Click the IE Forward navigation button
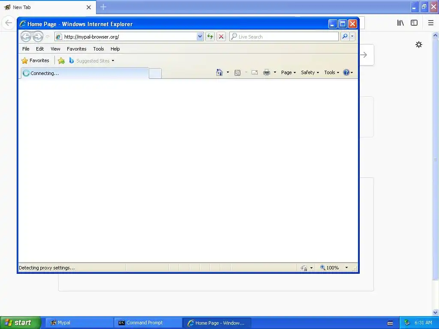The image size is (439, 329). (x=38, y=36)
